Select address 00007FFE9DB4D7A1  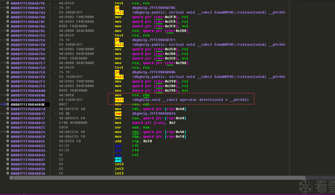(28, 8)
